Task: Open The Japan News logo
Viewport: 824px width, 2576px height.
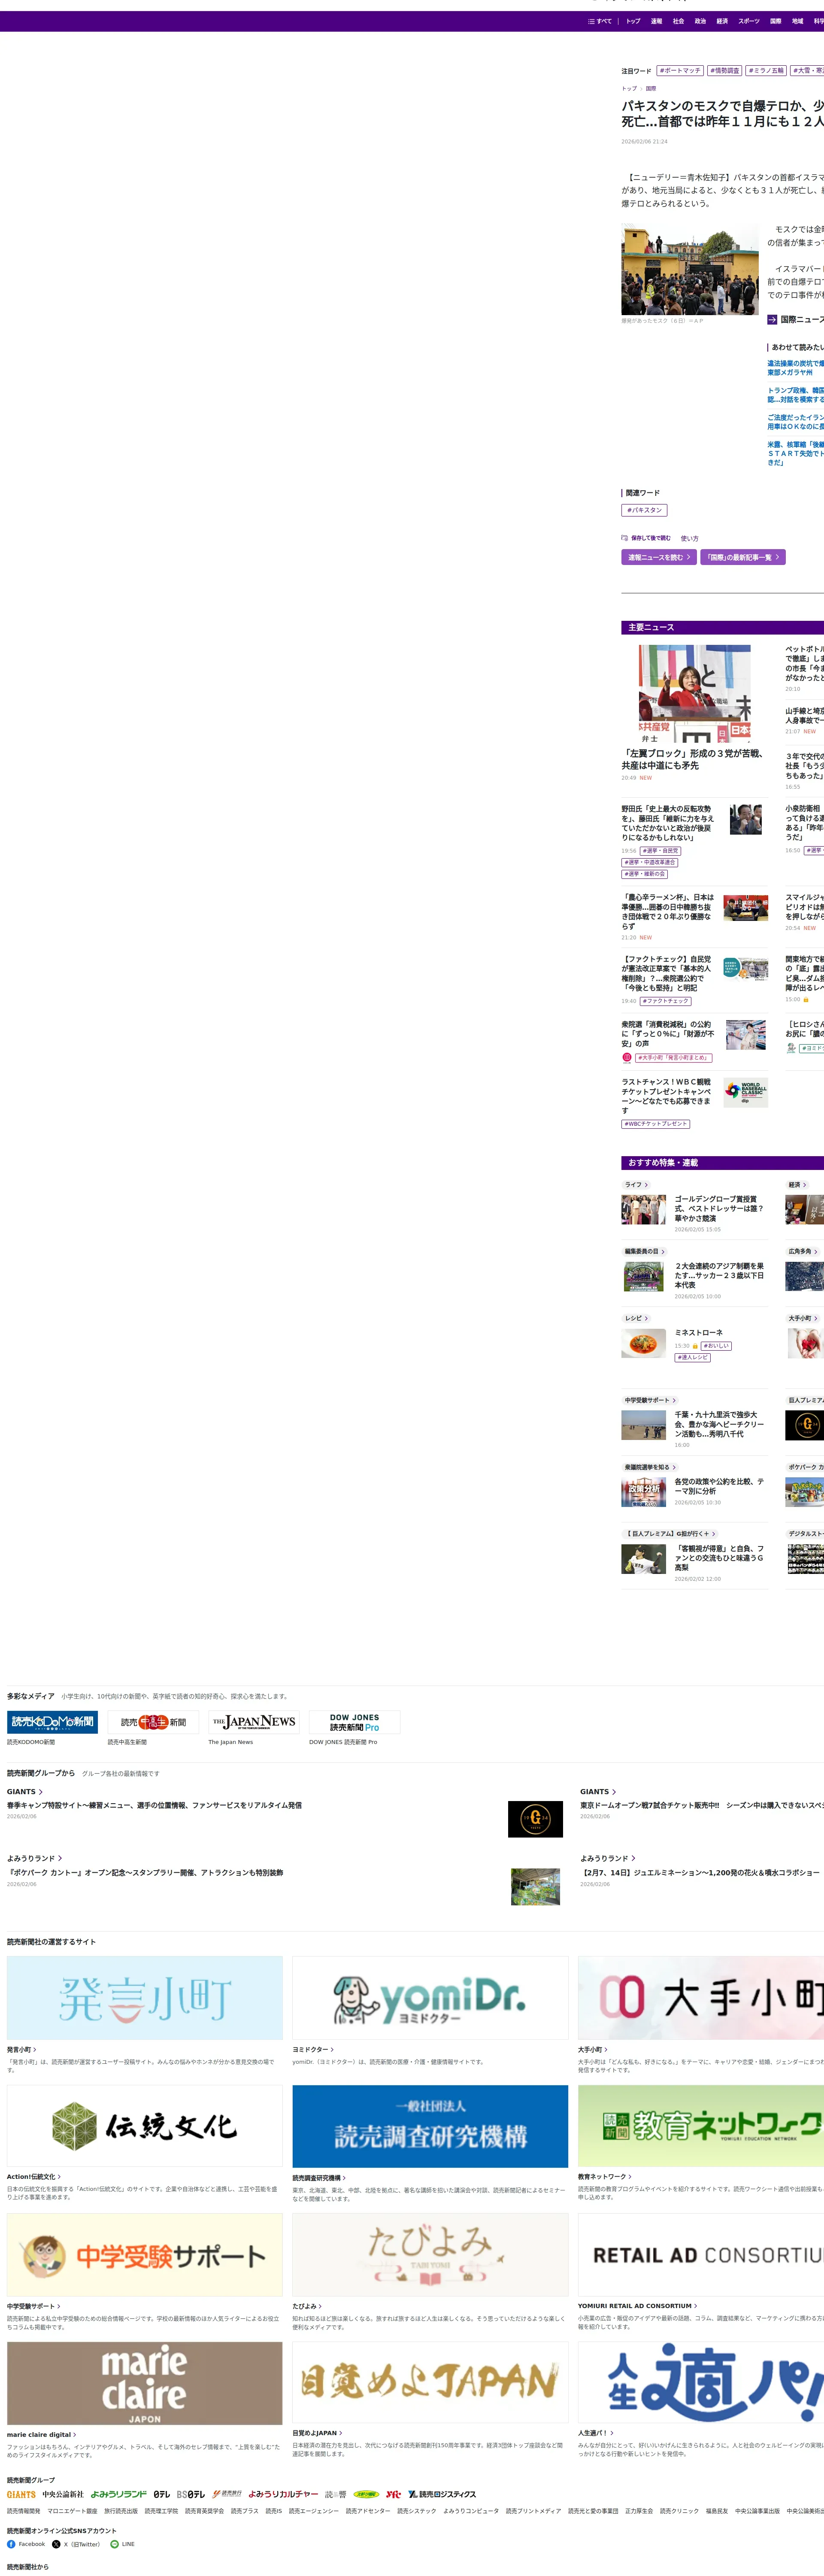Action: pos(254,1722)
